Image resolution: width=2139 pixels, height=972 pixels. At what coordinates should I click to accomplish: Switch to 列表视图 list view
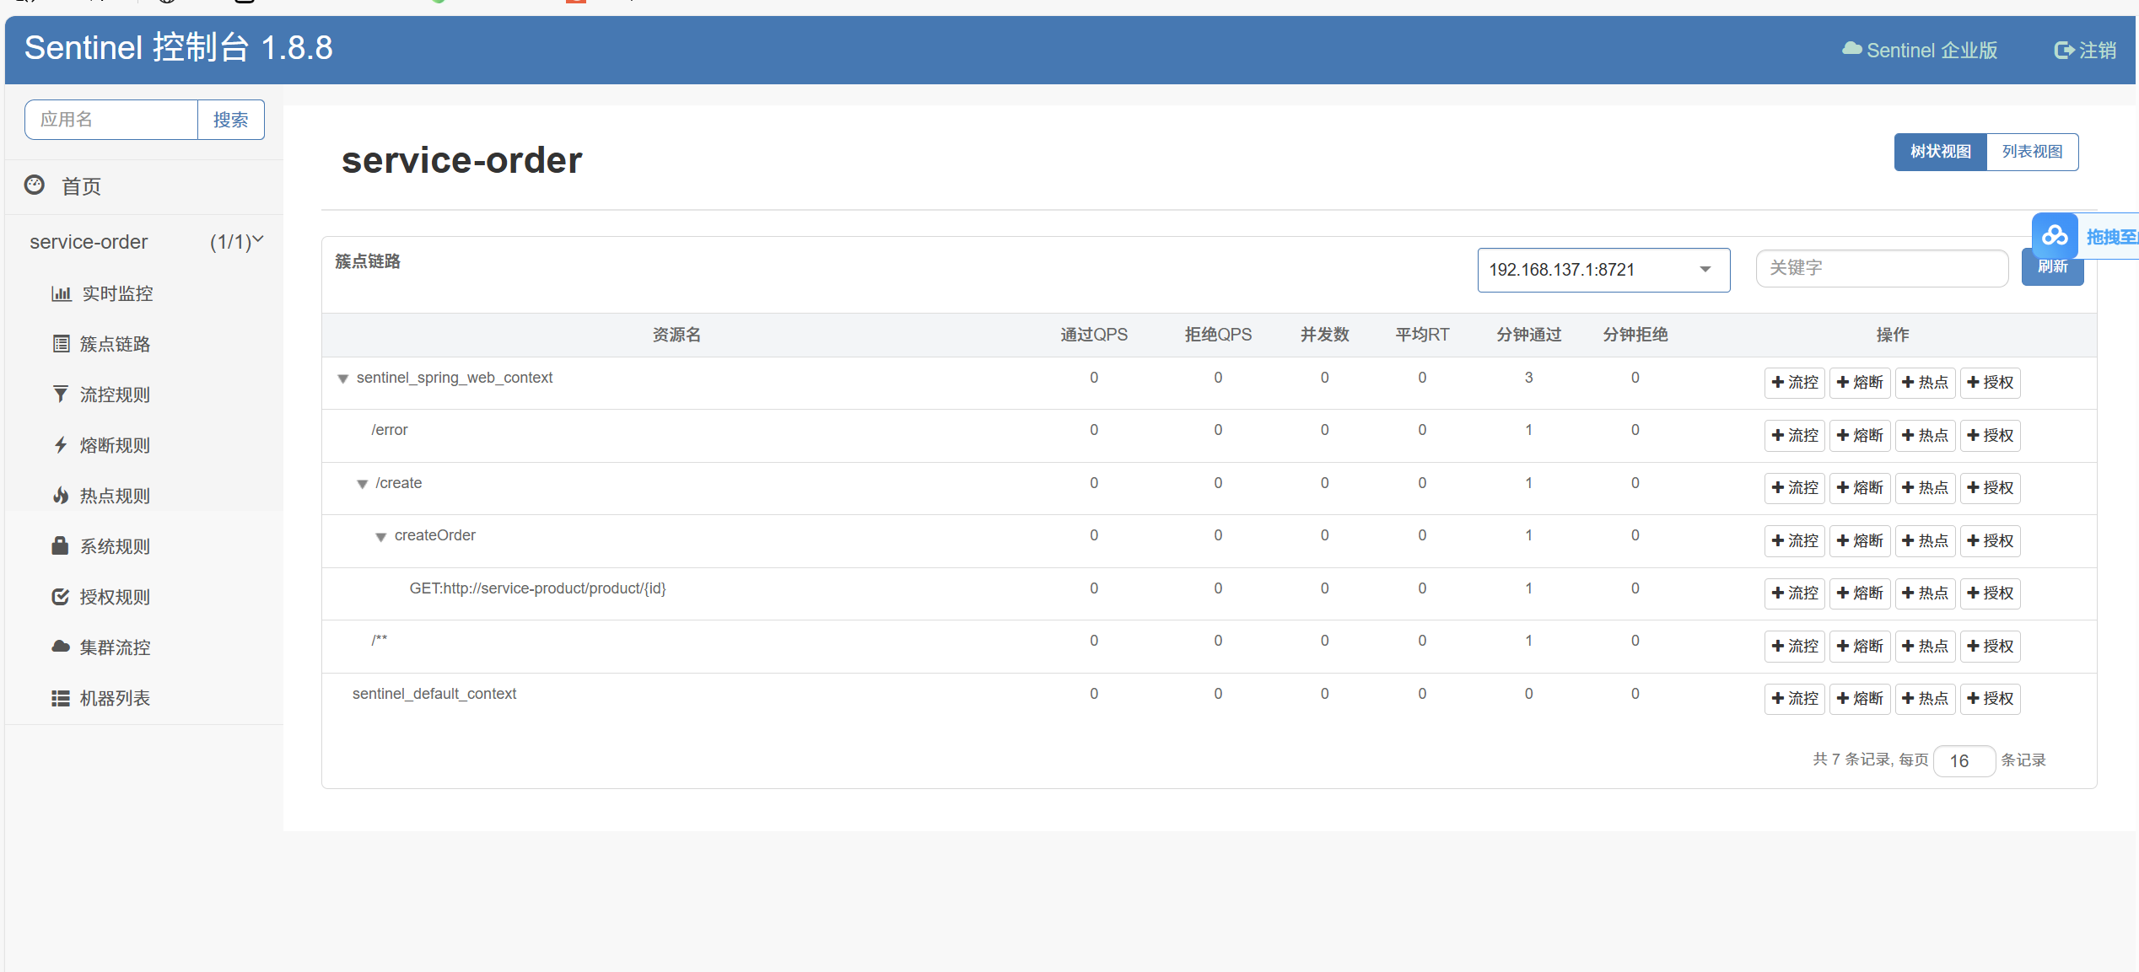(2032, 152)
